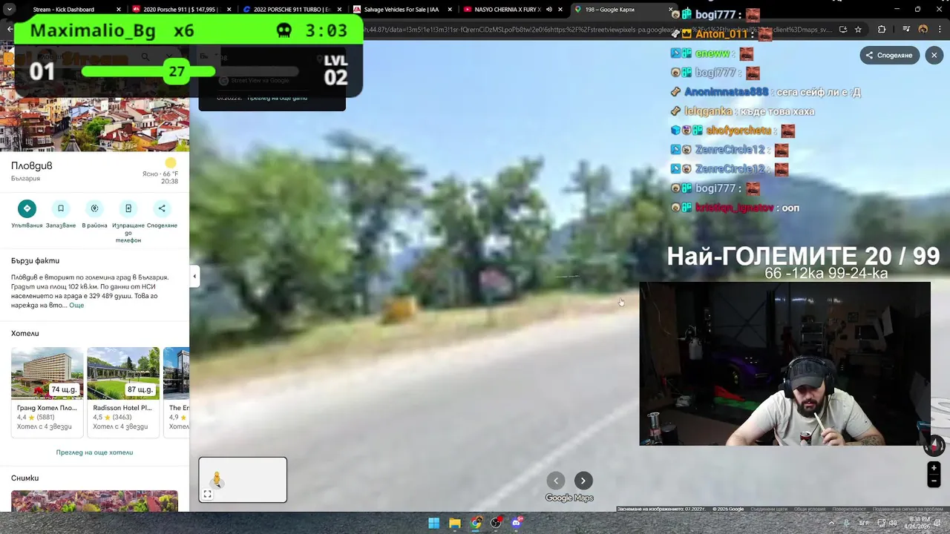Click the Nearby (В района) icon
Viewport: 950px width, 534px height.
pos(94,208)
